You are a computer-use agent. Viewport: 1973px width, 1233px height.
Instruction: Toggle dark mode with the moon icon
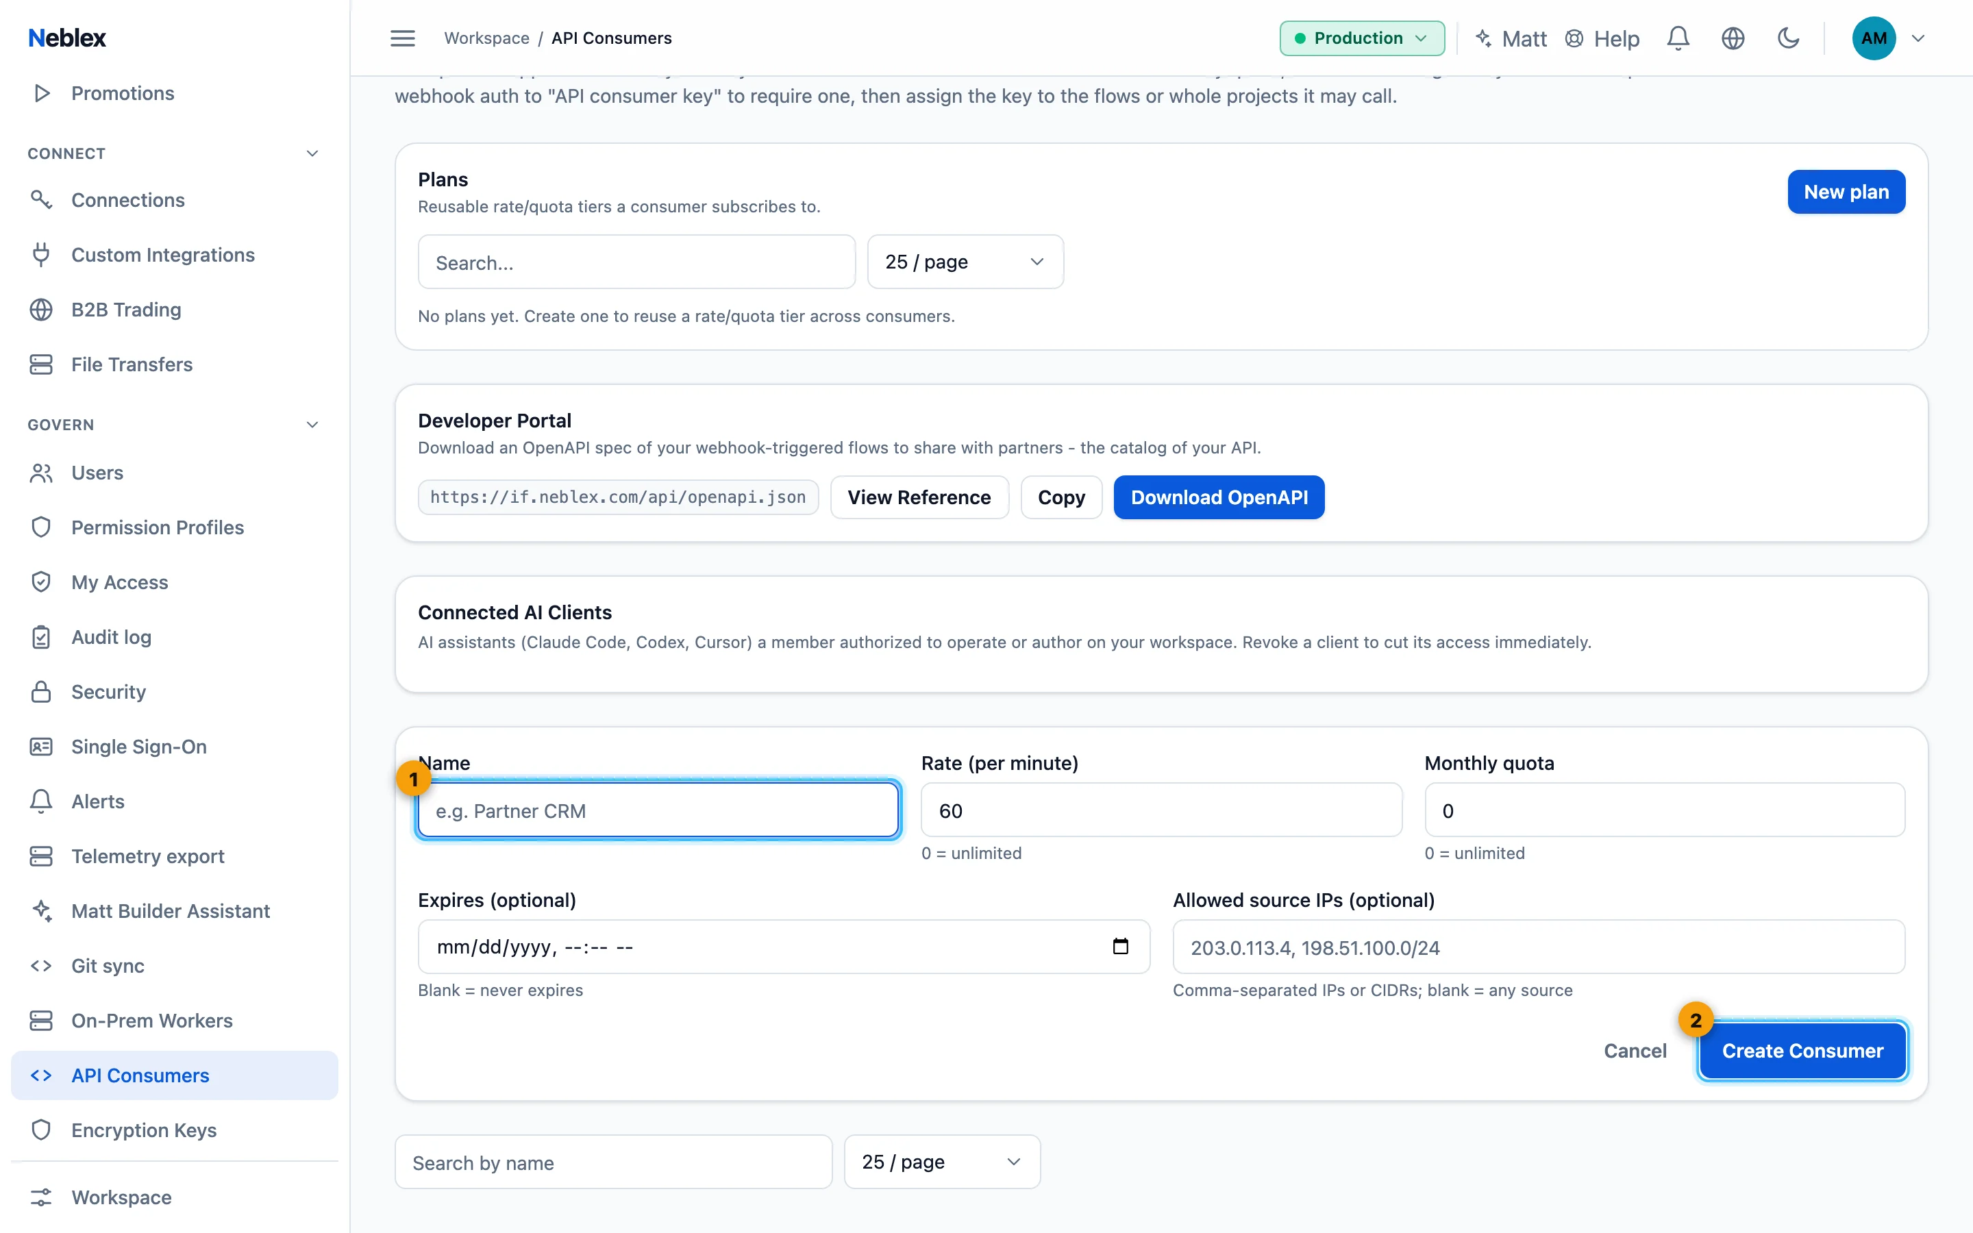1788,38
